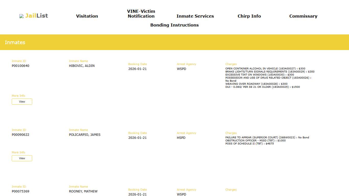
Task: Click the Failure to Appear charge
Action: click(x=267, y=138)
